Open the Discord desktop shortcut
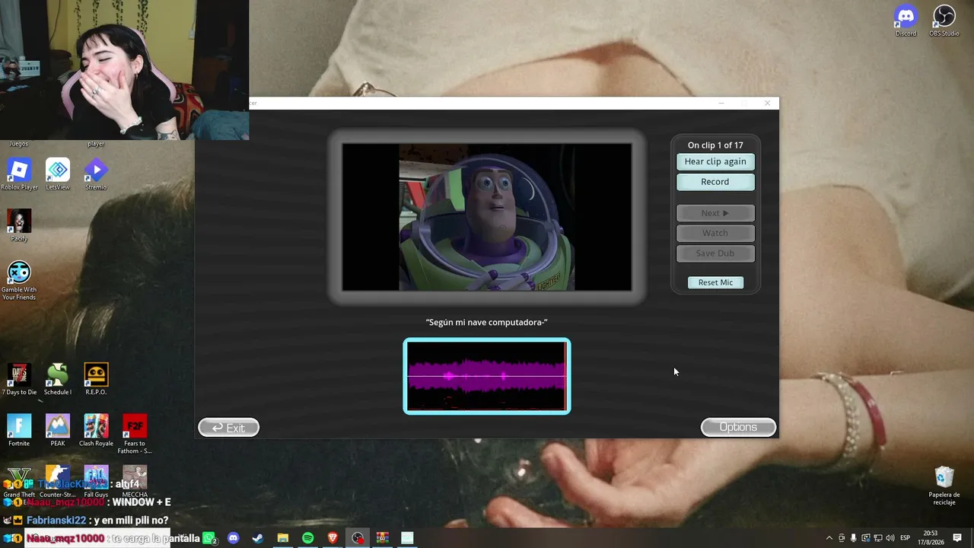 [906, 21]
